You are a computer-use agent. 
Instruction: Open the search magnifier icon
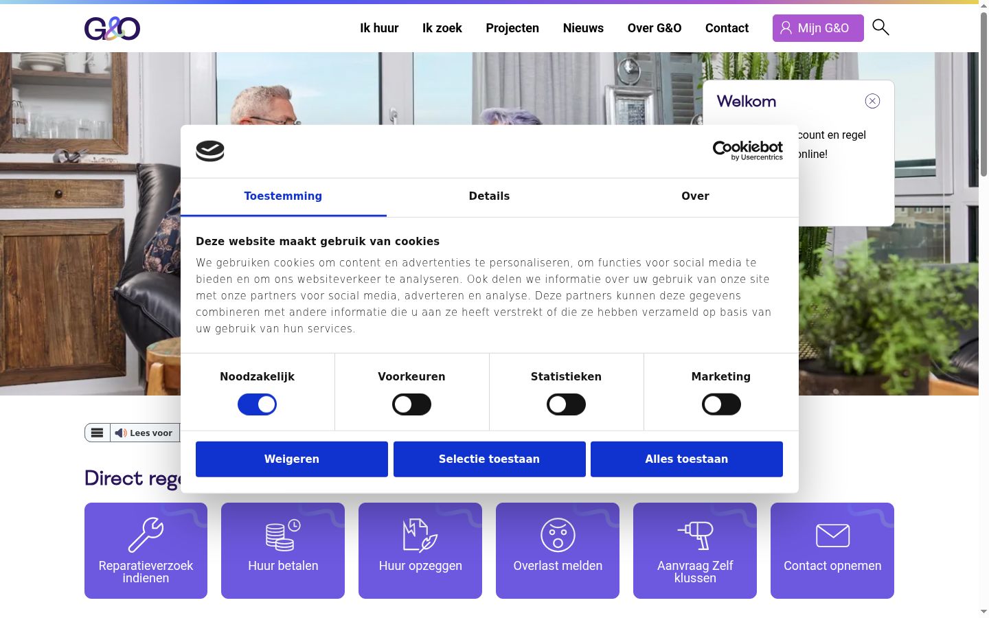tap(880, 27)
